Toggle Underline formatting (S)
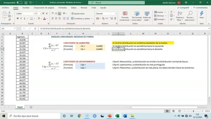Screen dimensions: 211x119 [x=24, y=19]
